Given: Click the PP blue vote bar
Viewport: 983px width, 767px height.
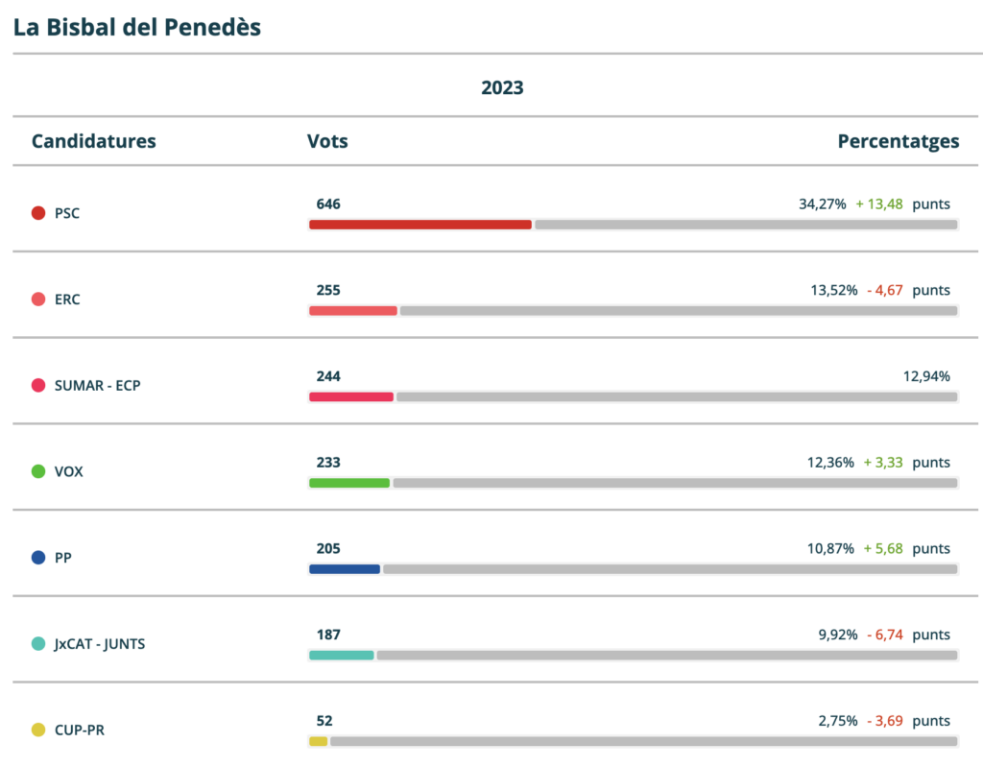Looking at the screenshot, I should click(344, 569).
